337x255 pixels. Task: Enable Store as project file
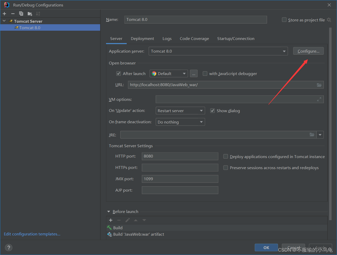(284, 20)
